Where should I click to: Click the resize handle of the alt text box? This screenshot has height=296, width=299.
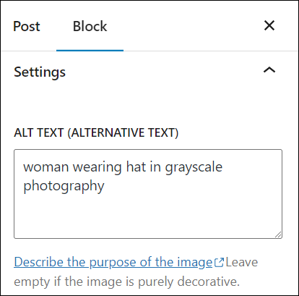click(x=278, y=234)
